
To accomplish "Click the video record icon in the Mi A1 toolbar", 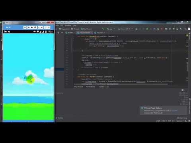I will [32, 27].
